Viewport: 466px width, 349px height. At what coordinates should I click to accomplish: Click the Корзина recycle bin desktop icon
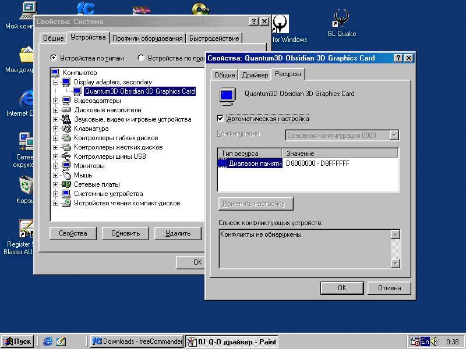tap(26, 185)
